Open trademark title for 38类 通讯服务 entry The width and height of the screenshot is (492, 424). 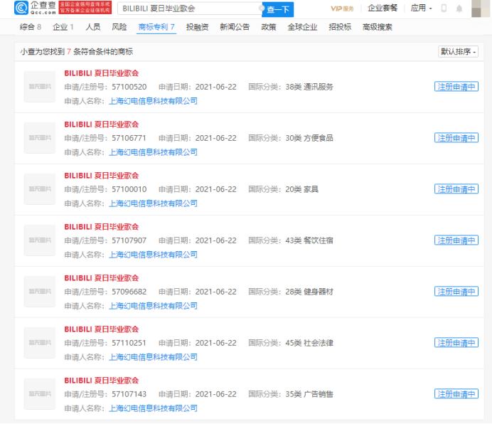coord(102,73)
